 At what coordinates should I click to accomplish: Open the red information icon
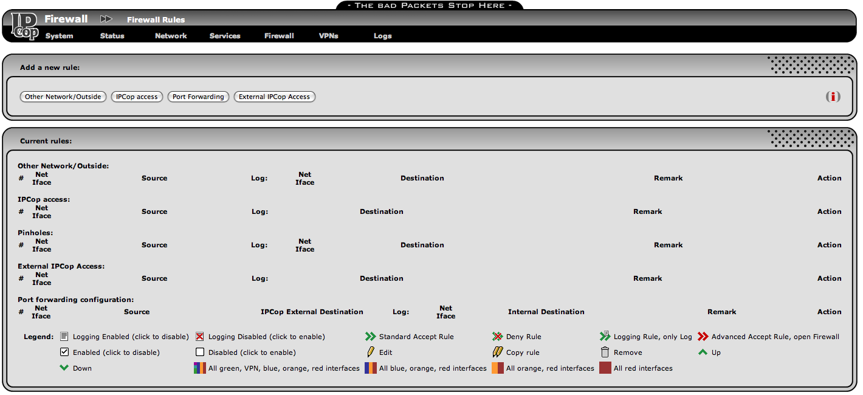833,97
